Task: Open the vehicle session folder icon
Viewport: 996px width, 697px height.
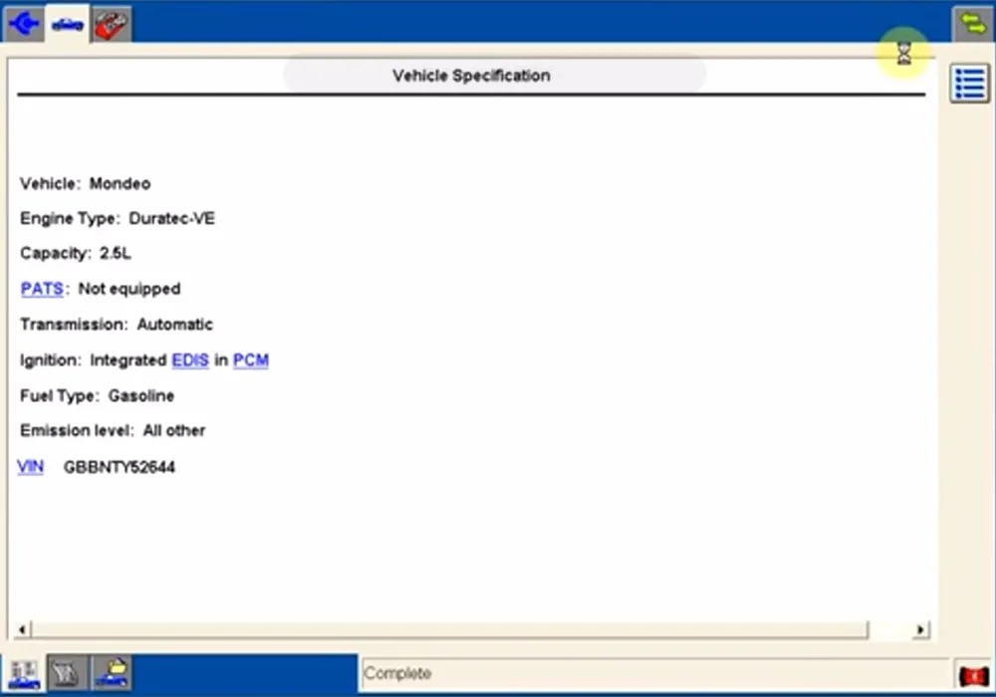Action: tap(112, 674)
